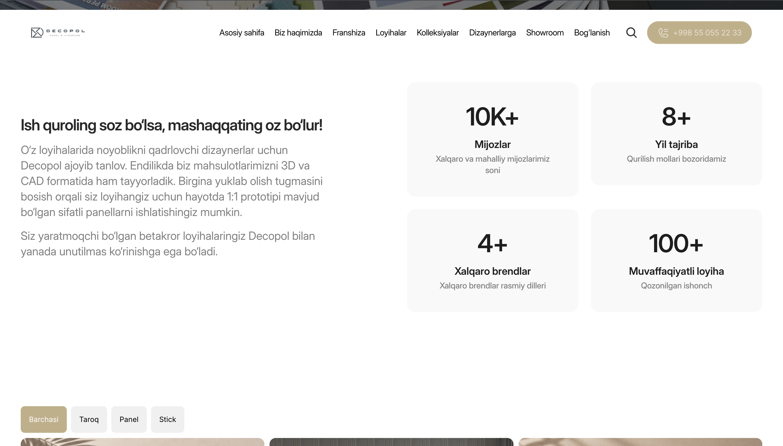Click 'Yil tajriba' label
The width and height of the screenshot is (783, 446).
point(676,144)
